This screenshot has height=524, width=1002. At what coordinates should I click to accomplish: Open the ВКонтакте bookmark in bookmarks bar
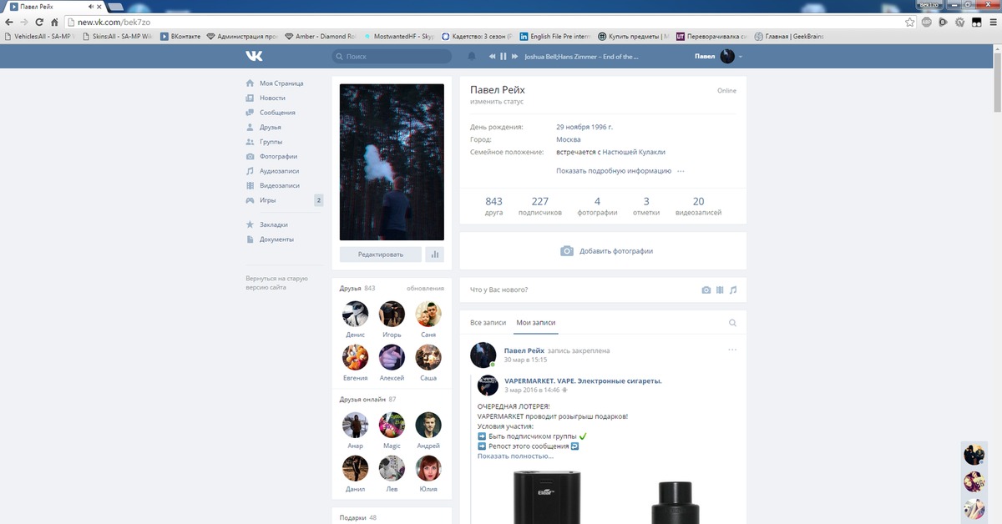(x=180, y=37)
